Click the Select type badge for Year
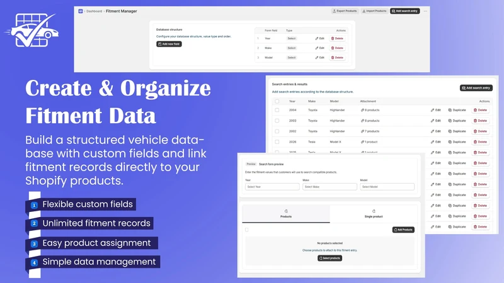 (x=292, y=38)
